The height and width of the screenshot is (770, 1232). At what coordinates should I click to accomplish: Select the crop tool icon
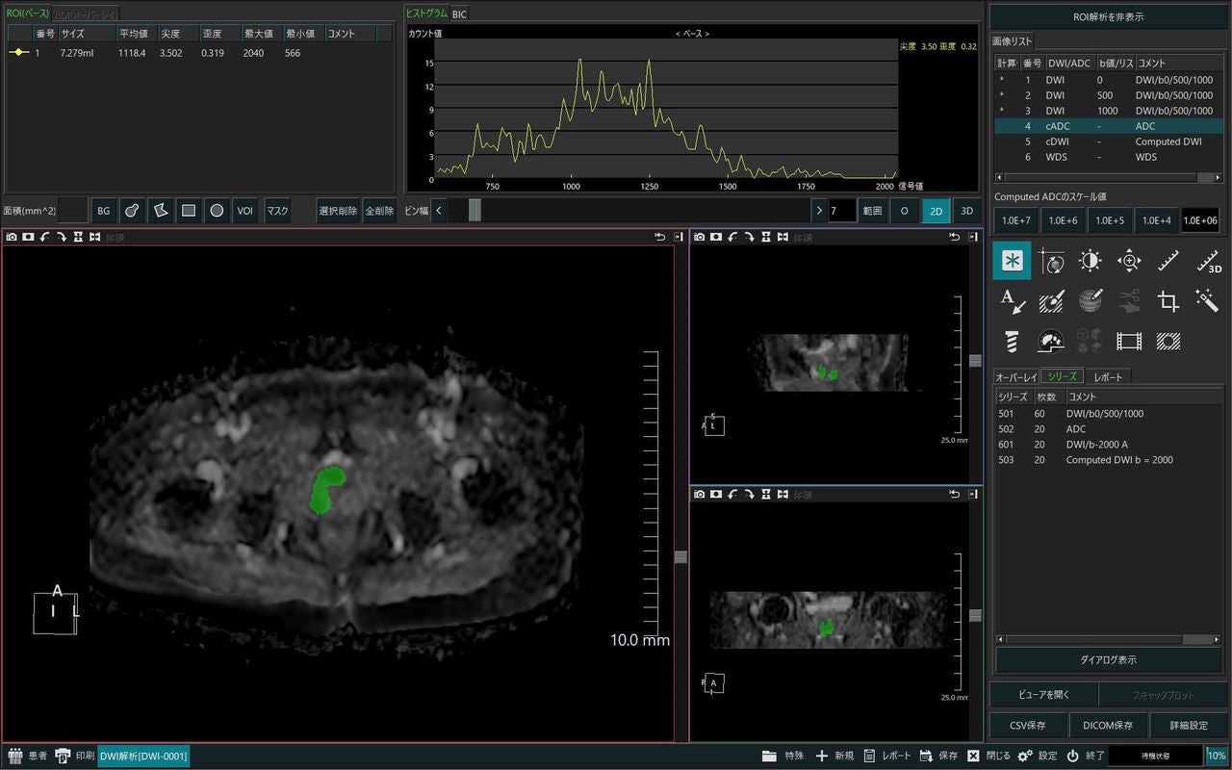pos(1168,301)
